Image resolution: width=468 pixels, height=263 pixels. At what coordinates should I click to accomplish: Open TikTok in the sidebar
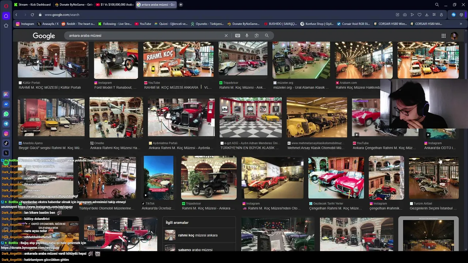pyautogui.click(x=6, y=143)
